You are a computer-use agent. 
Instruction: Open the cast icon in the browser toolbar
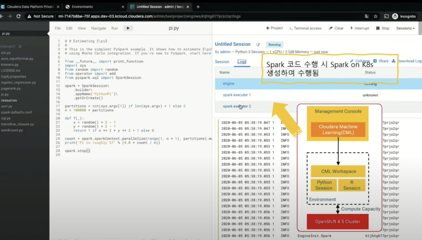(386, 16)
